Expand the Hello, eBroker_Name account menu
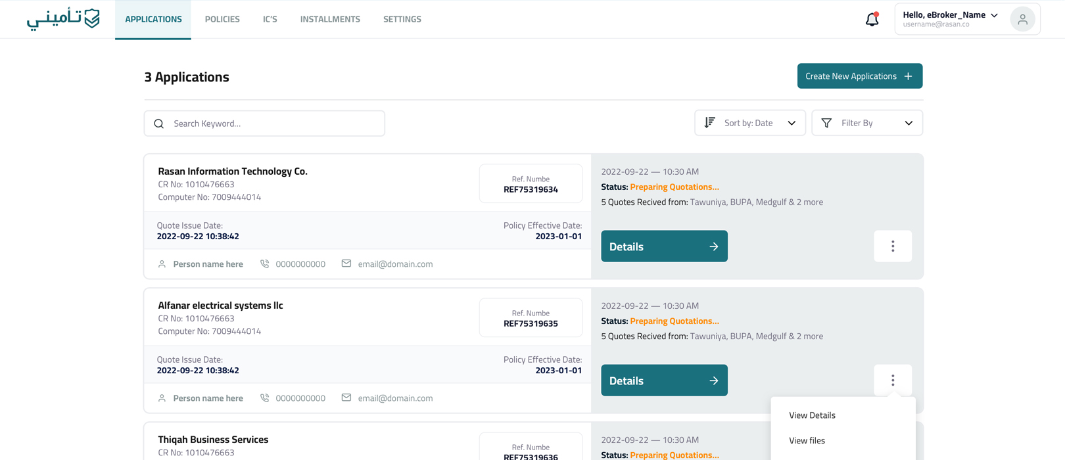 (x=967, y=19)
